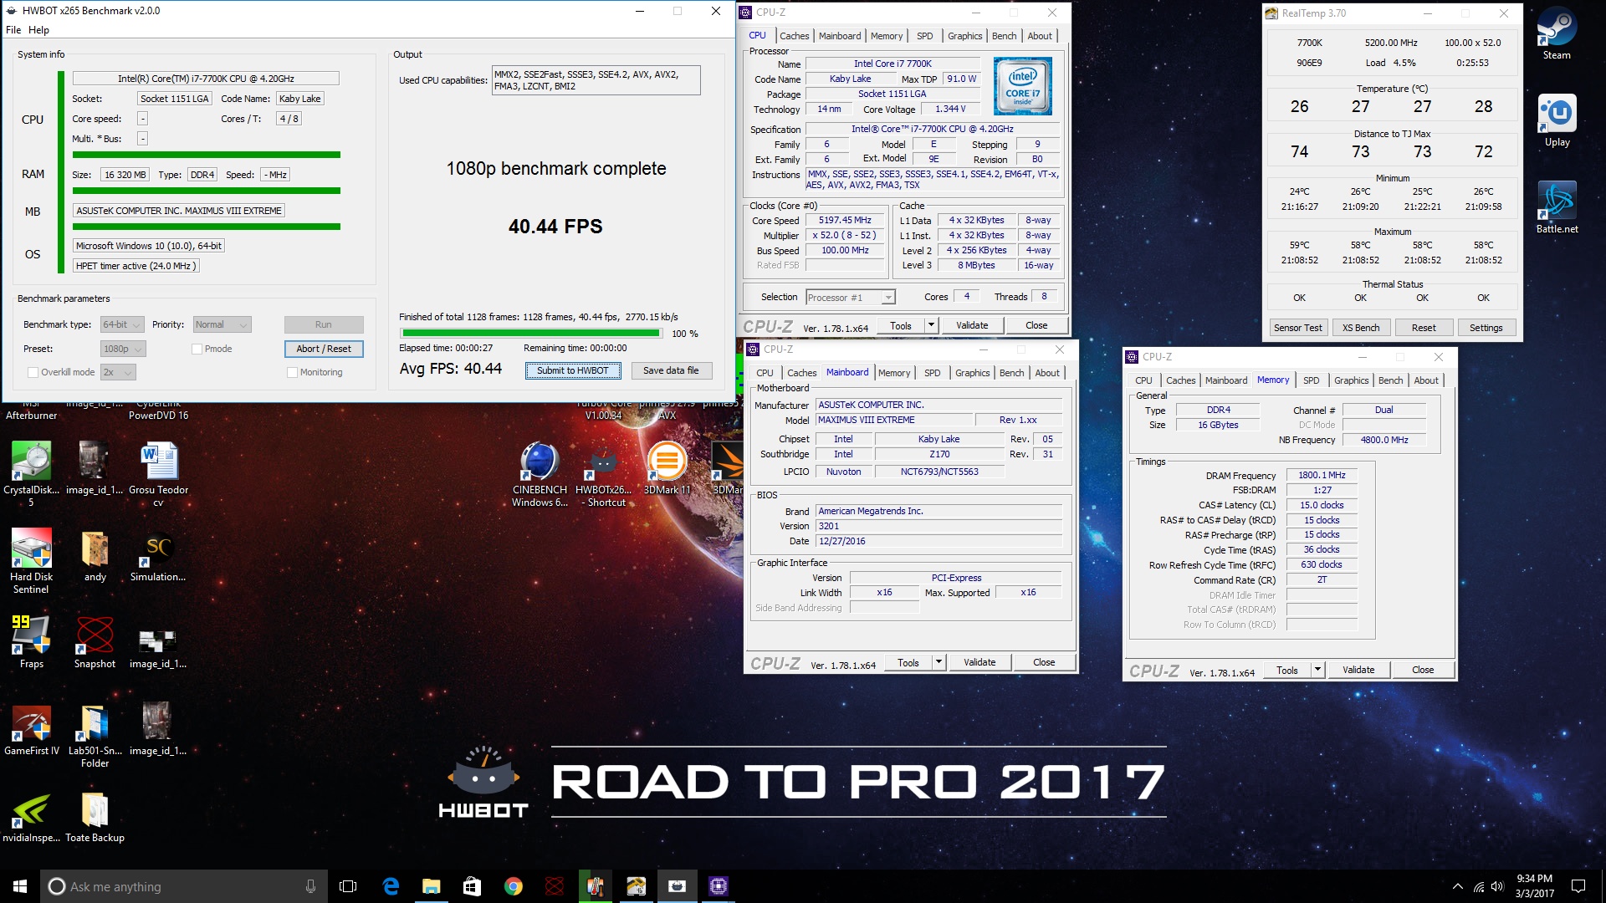The width and height of the screenshot is (1606, 903).
Task: Open the Help menu in HWBOT x265
Action: pos(38,30)
